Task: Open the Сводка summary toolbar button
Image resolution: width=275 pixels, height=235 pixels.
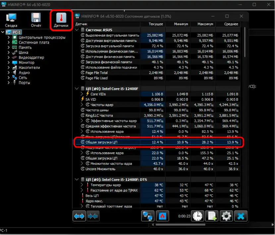Action: (x=11, y=20)
